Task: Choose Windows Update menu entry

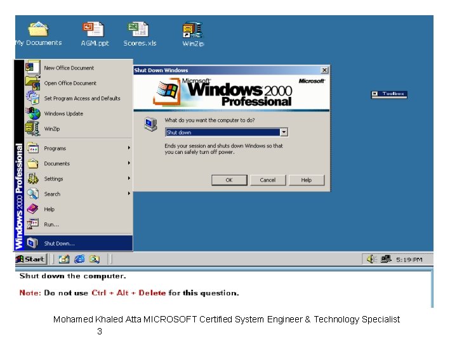Action: [79, 113]
